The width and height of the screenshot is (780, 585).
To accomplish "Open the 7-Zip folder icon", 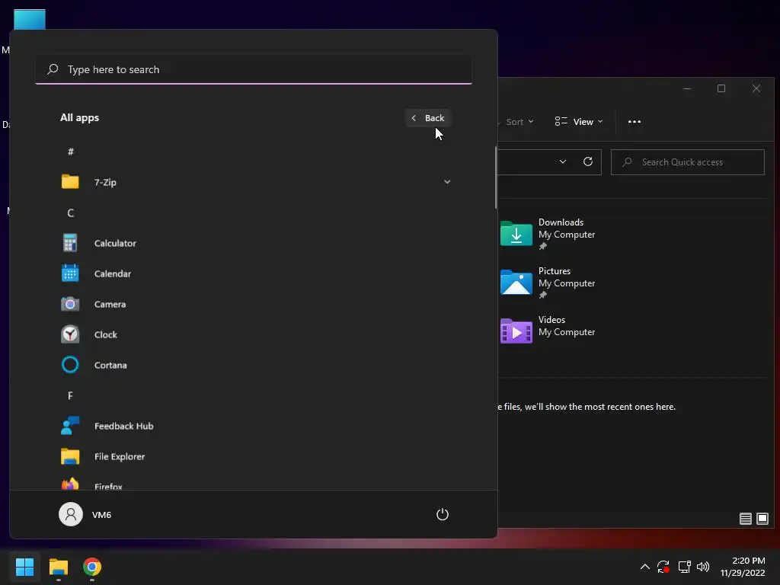I will tap(70, 181).
